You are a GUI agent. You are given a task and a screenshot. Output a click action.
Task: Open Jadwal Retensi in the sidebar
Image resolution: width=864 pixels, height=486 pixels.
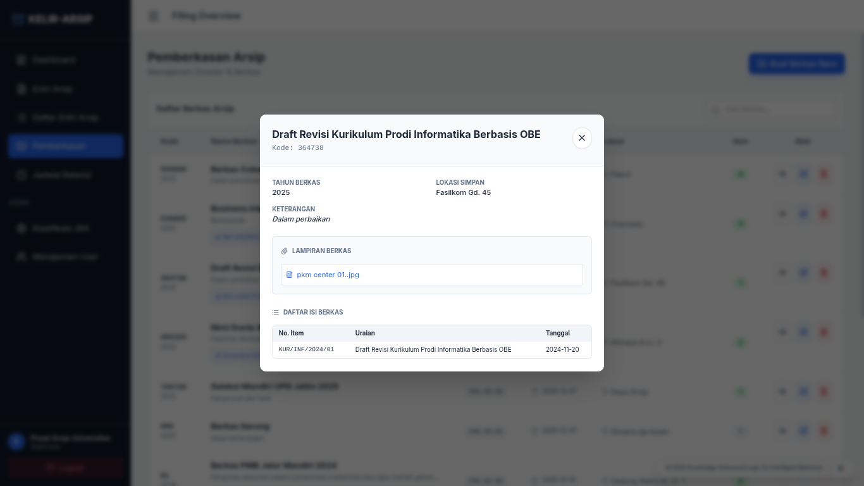[61, 175]
